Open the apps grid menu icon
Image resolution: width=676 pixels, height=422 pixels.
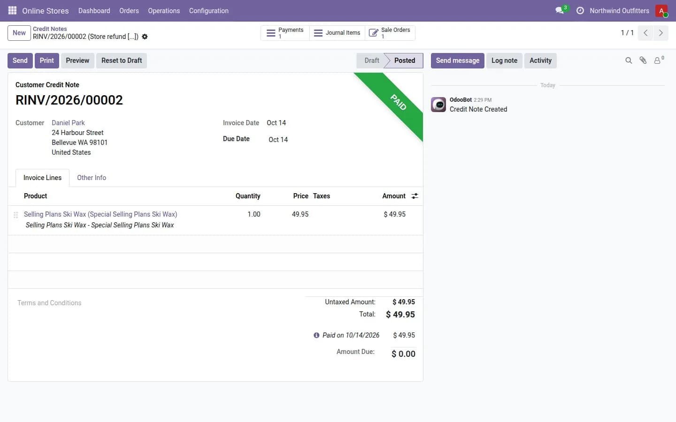pos(12,10)
